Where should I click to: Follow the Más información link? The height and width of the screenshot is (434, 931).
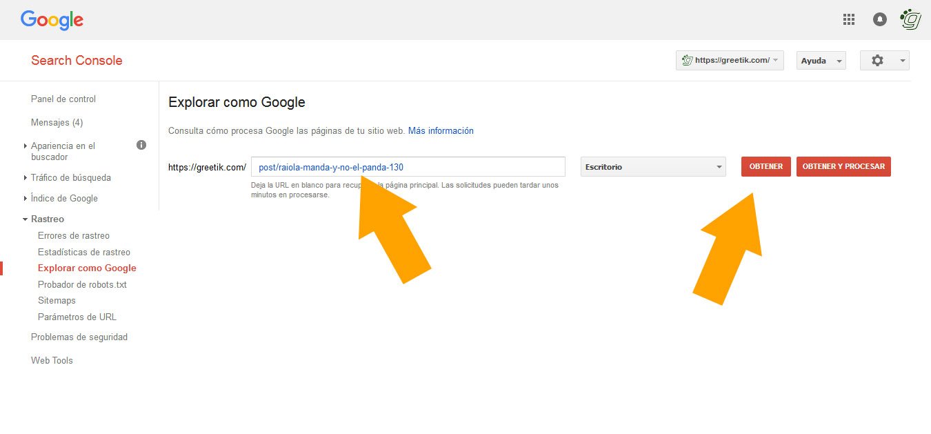[x=441, y=130]
